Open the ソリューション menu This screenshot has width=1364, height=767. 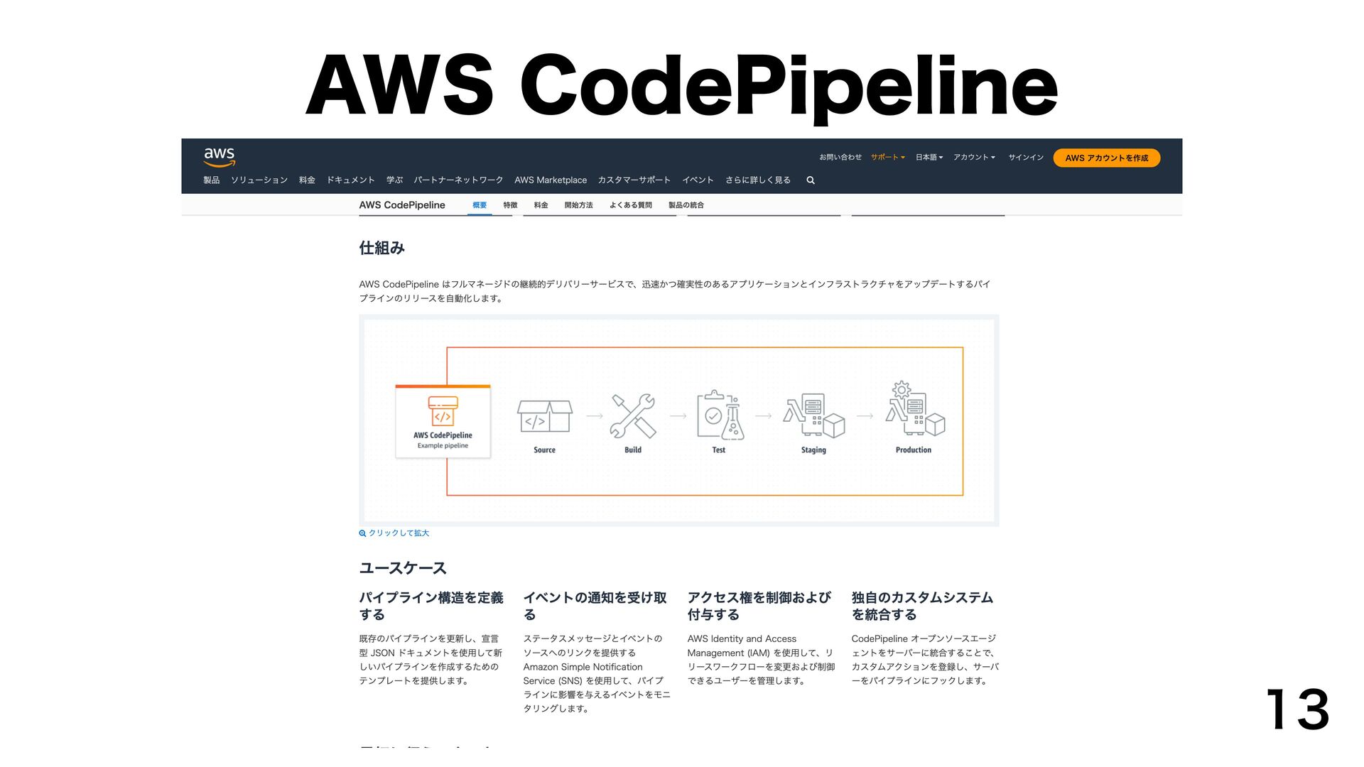pos(259,180)
